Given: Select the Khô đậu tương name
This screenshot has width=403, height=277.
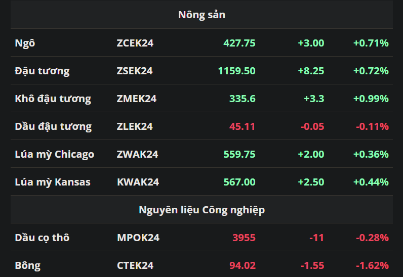Looking at the screenshot, I should click(x=53, y=99).
